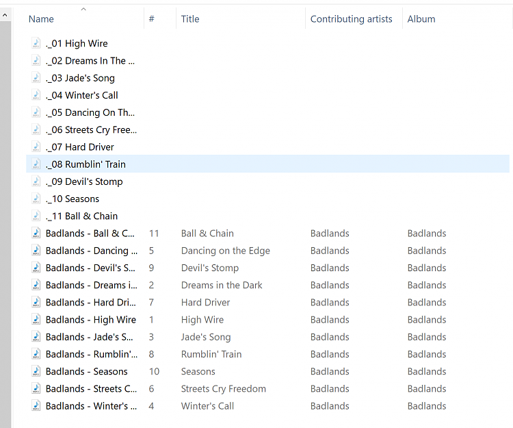This screenshot has width=513, height=428.
Task: Click the music icon for Badlands - Seasons
Action: pos(36,371)
